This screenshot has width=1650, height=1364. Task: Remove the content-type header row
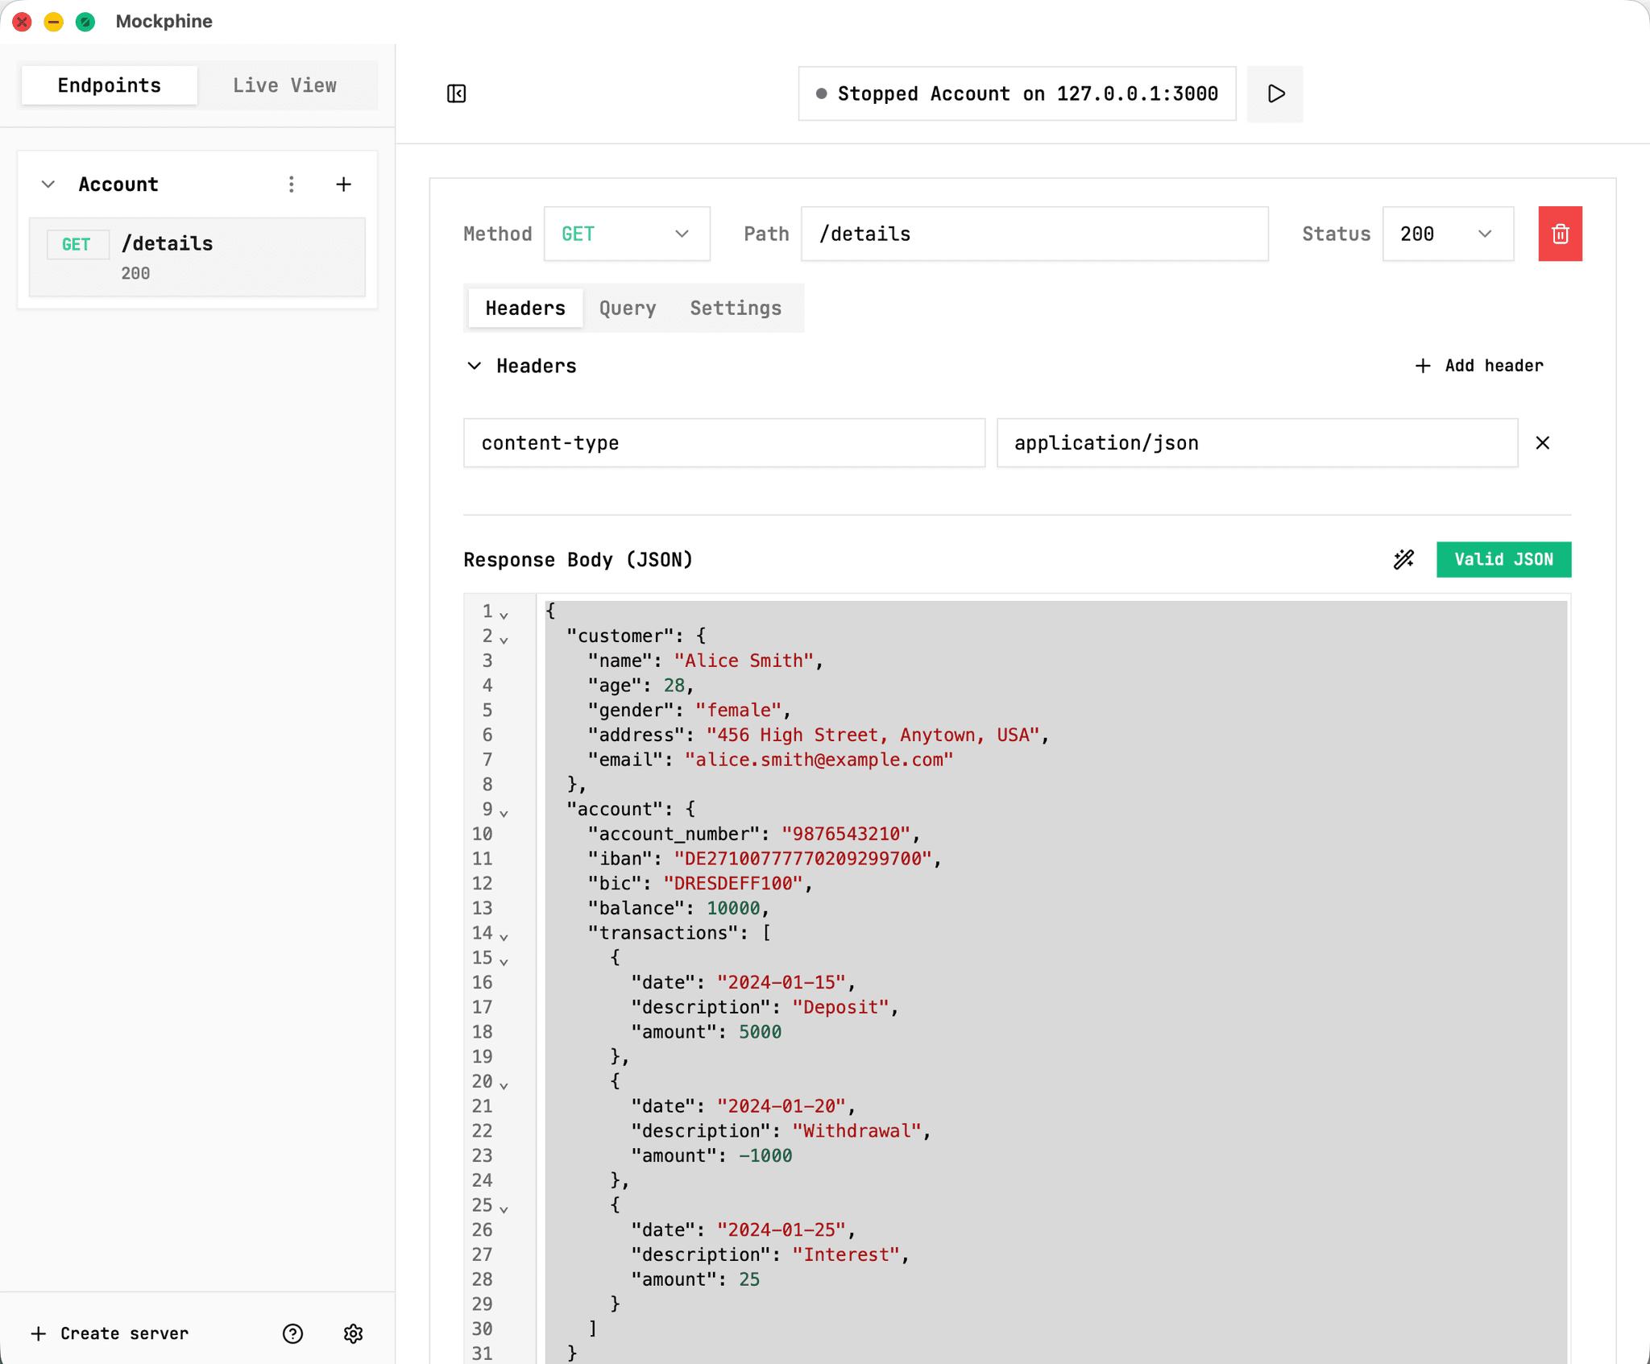(x=1542, y=443)
